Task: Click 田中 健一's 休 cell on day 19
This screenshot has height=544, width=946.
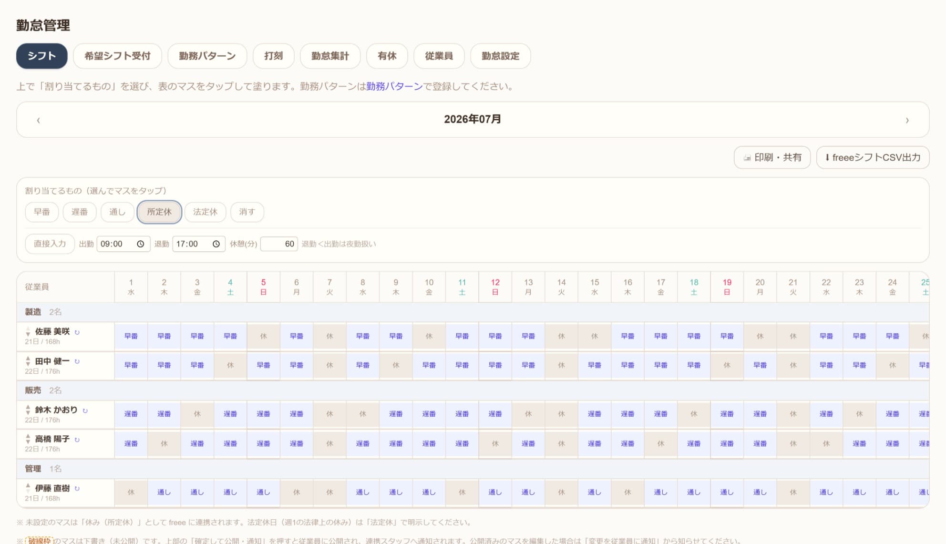Action: pos(727,365)
